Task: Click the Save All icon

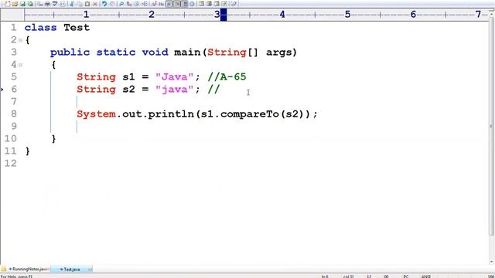Action: (30, 4)
